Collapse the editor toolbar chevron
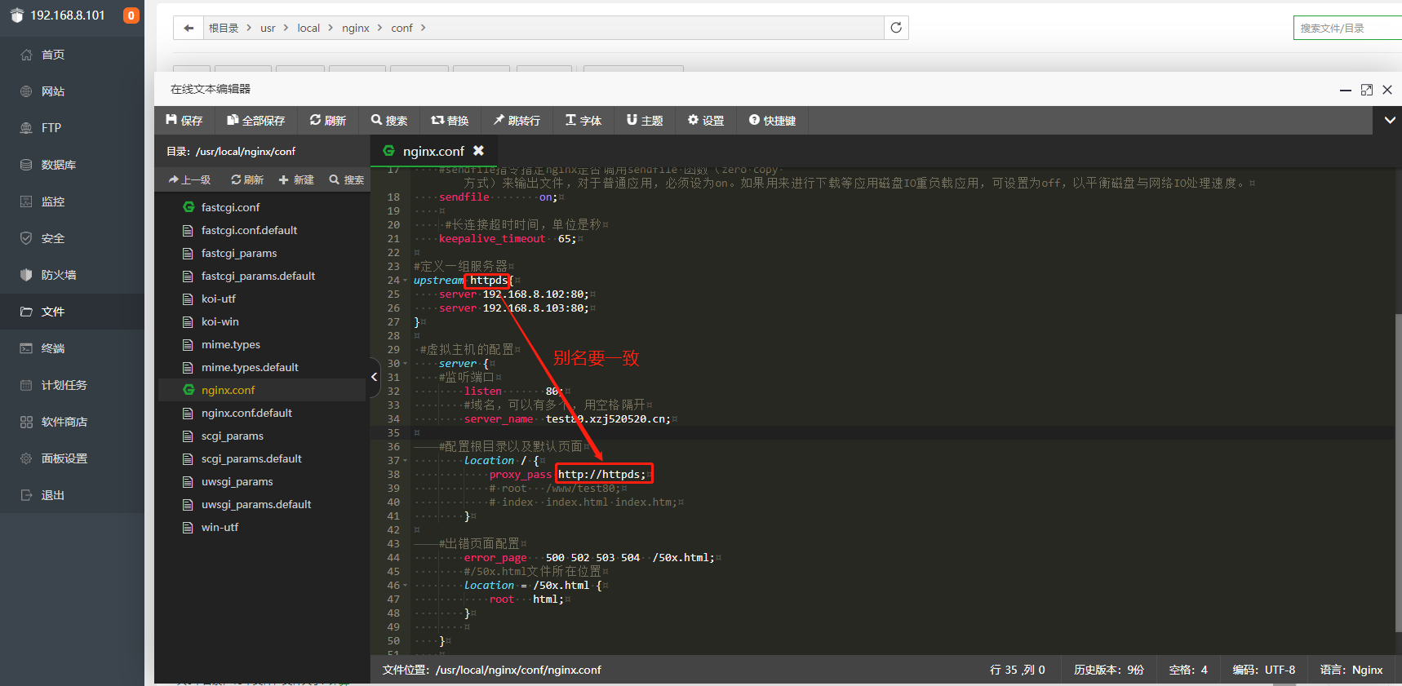Image resolution: width=1402 pixels, height=686 pixels. pyautogui.click(x=1390, y=121)
